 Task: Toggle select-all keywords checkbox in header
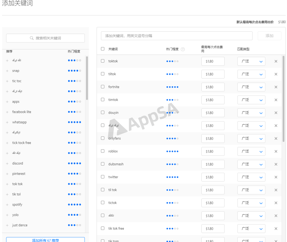103,49
